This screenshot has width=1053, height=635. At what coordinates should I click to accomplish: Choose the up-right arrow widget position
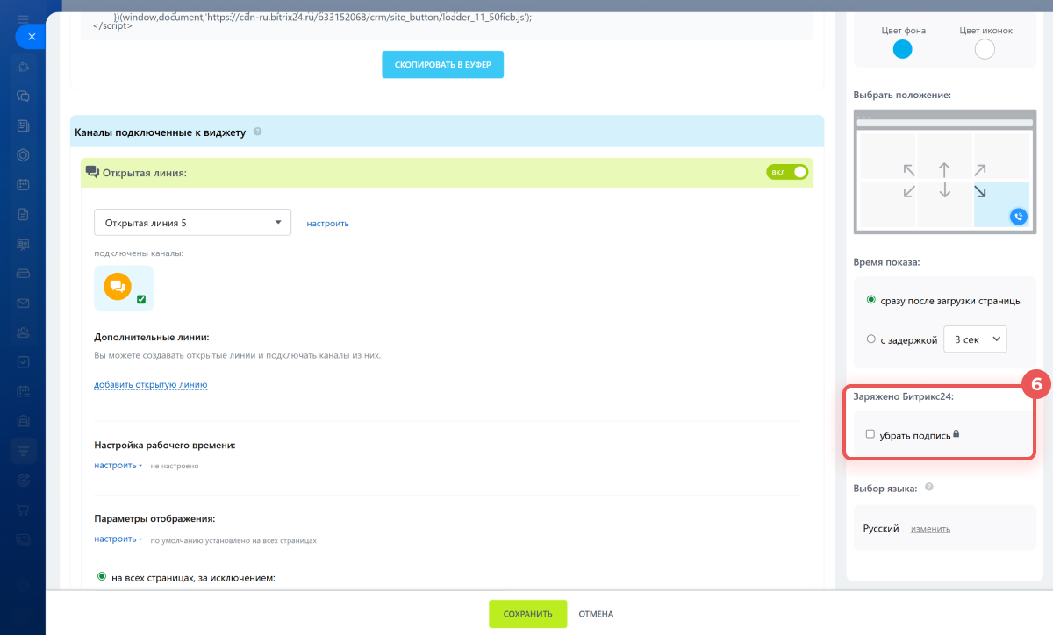980,169
